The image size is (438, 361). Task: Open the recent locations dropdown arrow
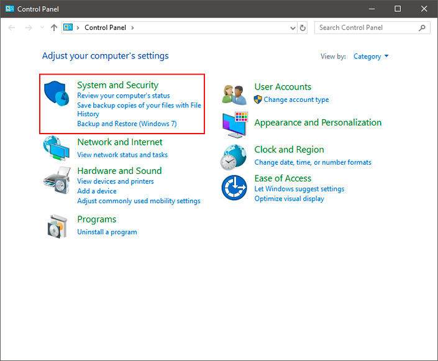coord(42,27)
